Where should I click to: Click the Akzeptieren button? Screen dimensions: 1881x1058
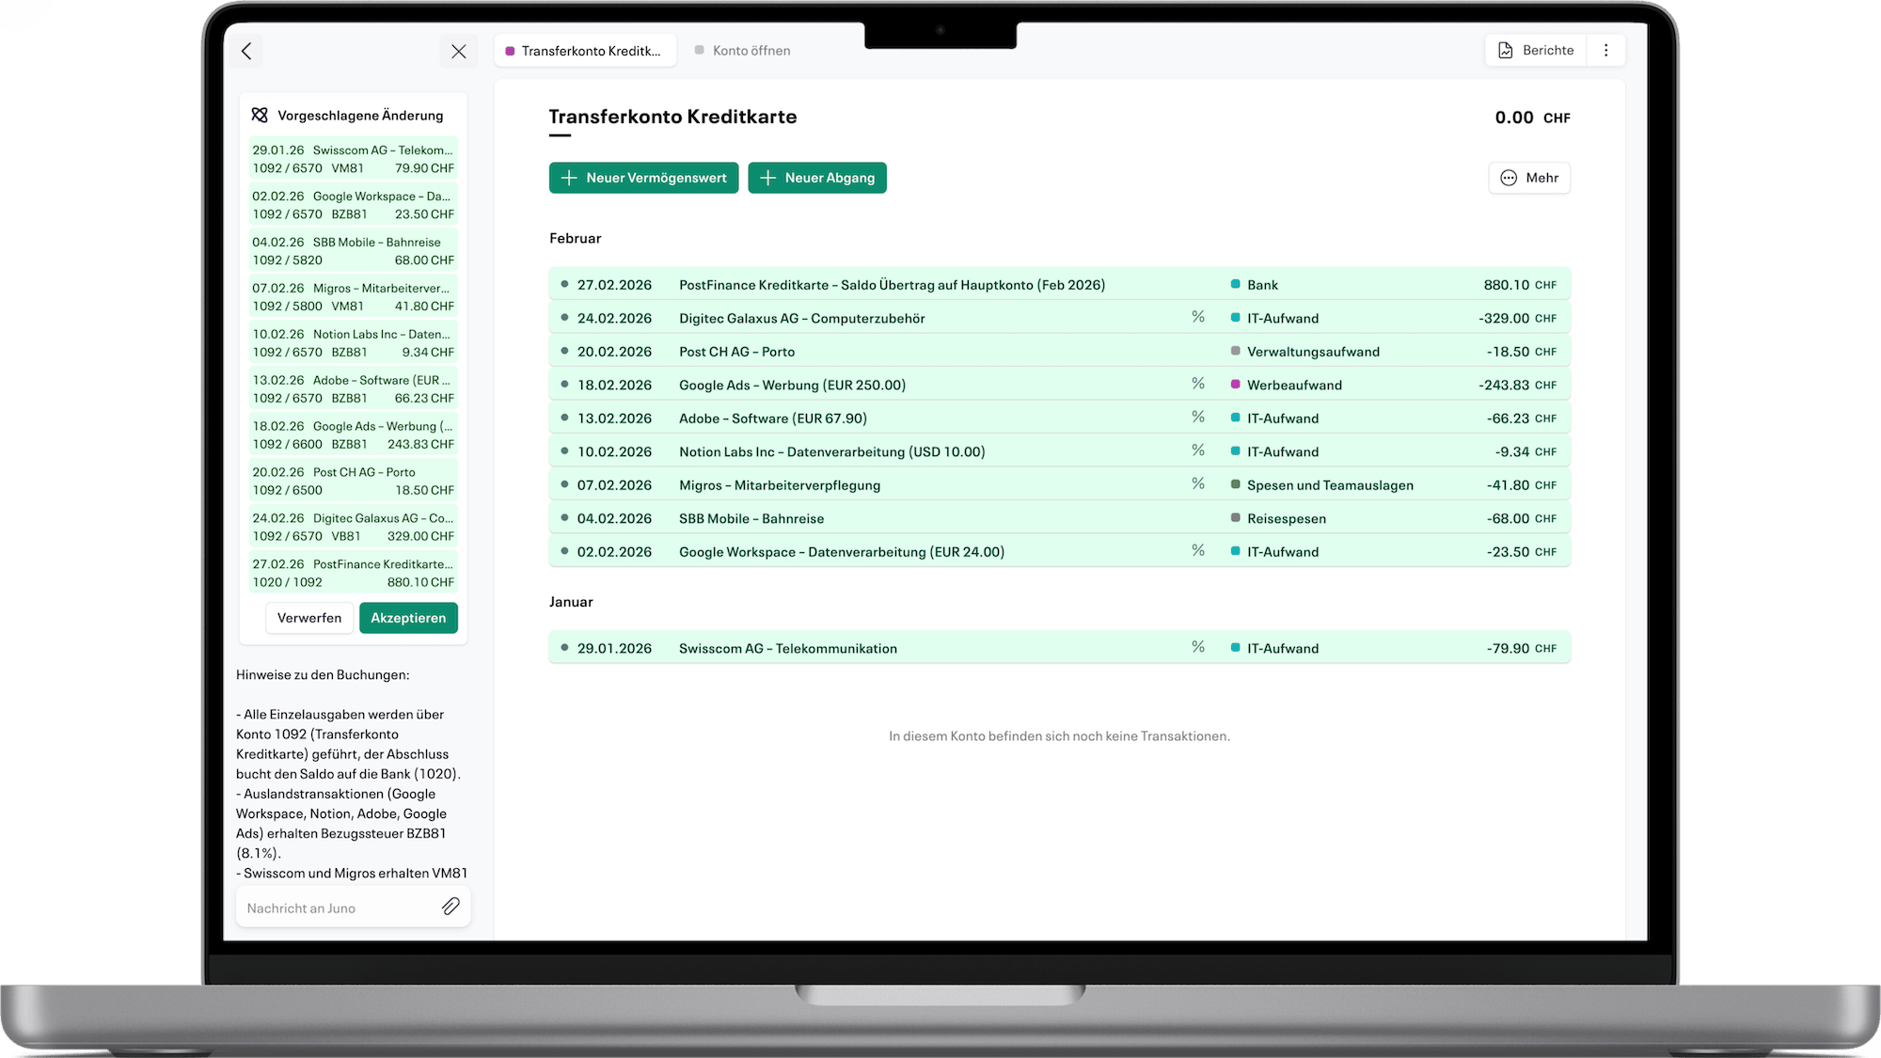(x=408, y=618)
